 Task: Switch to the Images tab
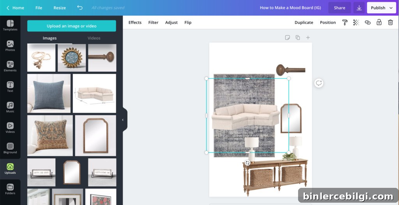click(x=49, y=38)
